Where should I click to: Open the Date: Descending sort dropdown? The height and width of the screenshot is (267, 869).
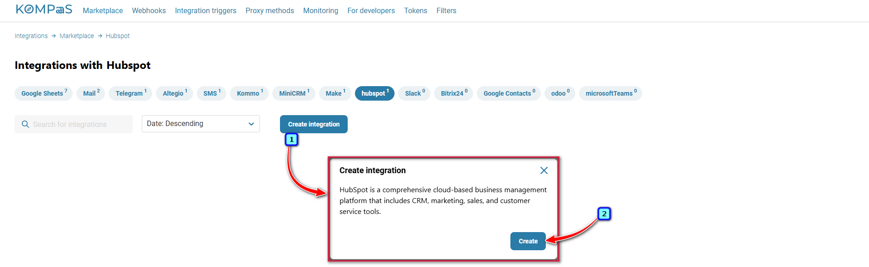pyautogui.click(x=201, y=124)
